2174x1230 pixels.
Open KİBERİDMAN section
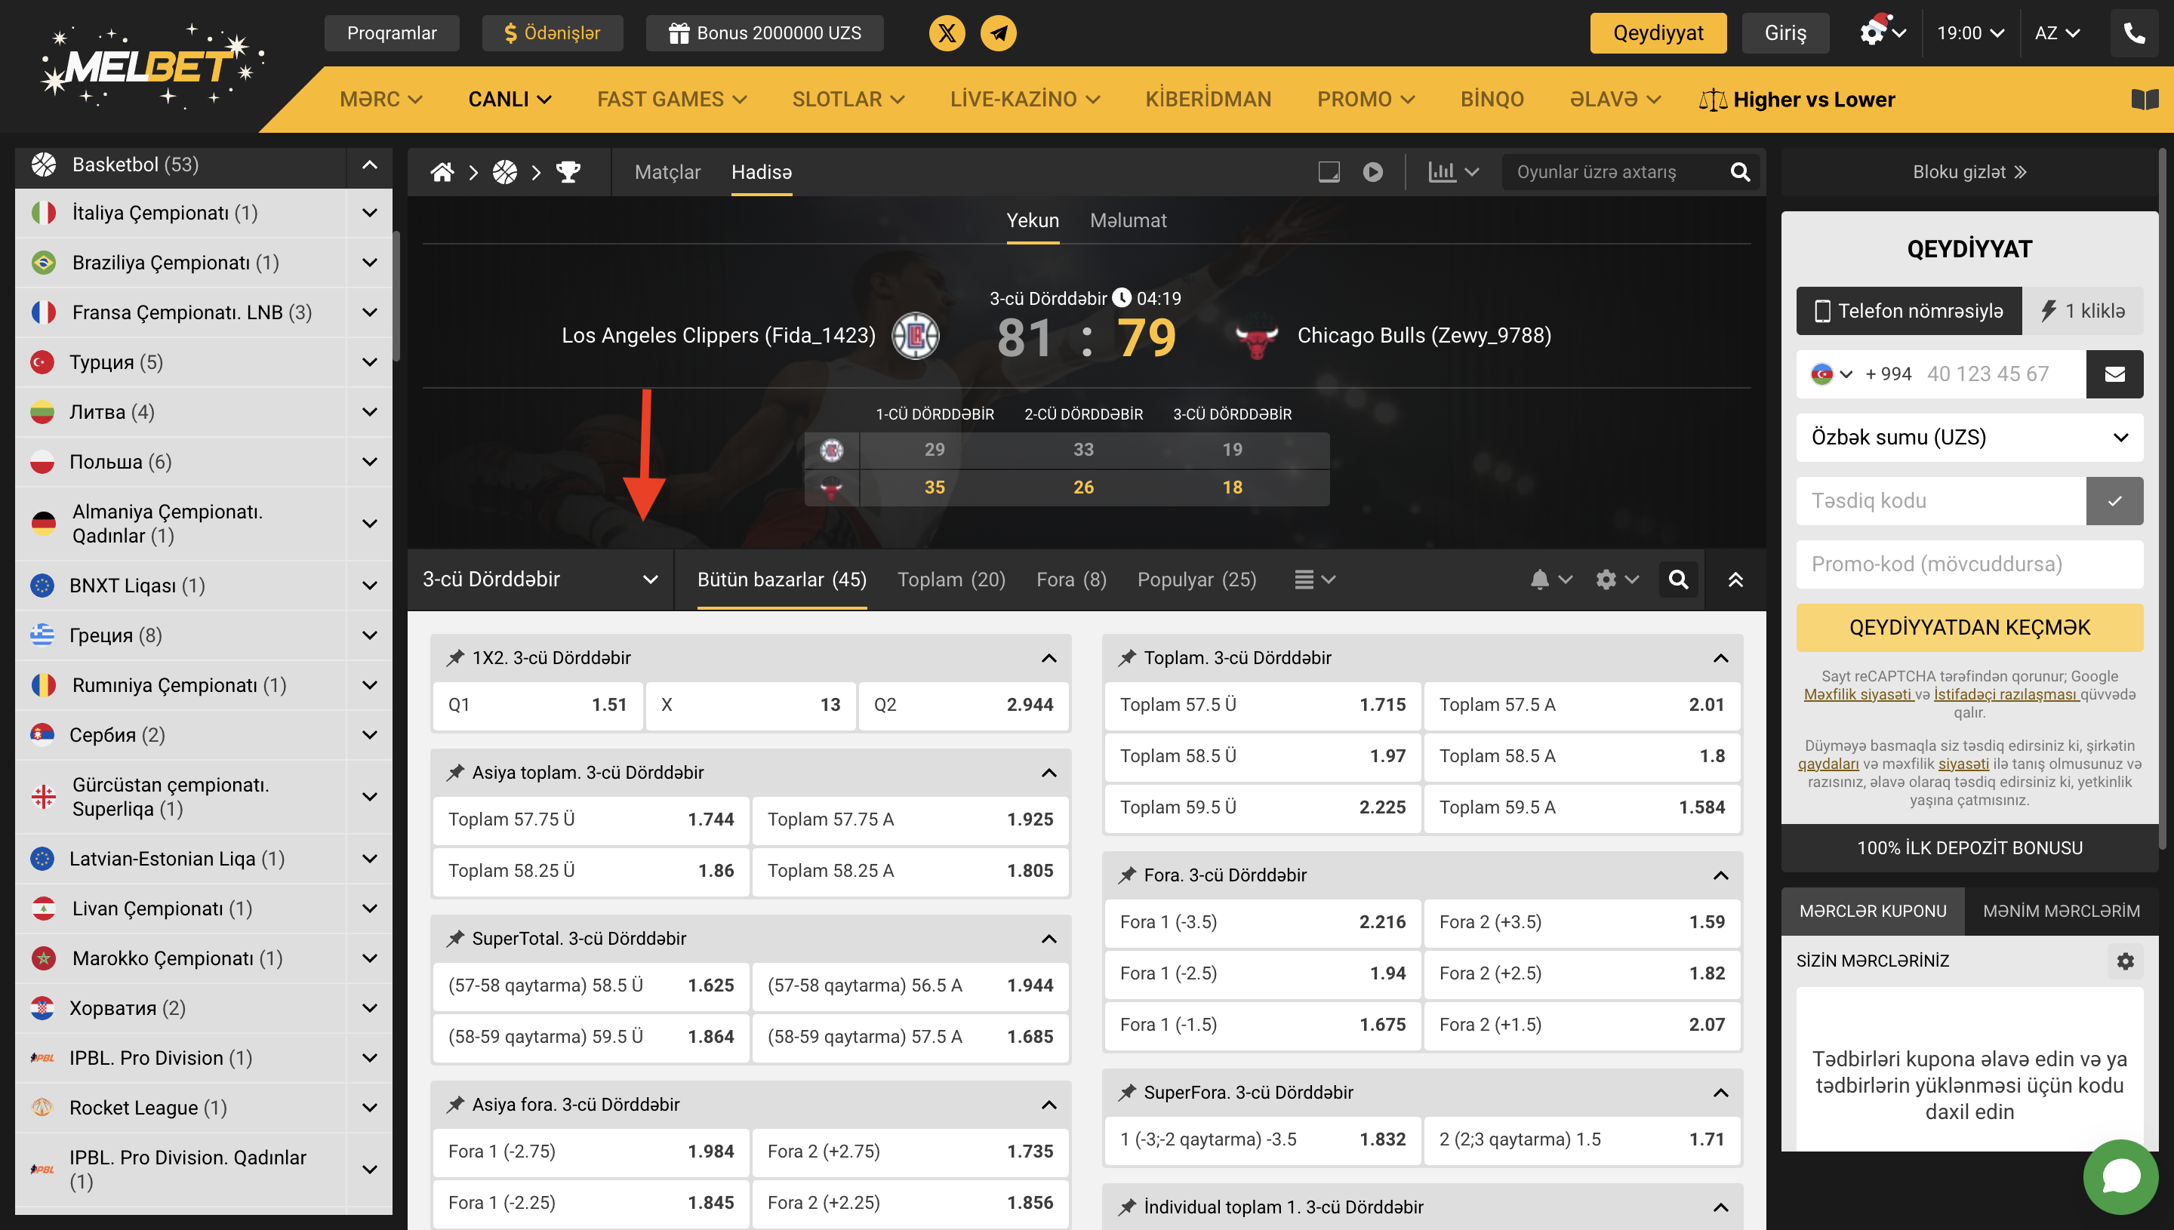pos(1208,100)
